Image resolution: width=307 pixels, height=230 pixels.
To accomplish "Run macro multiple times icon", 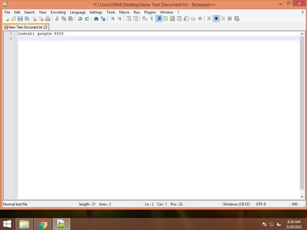I will click(x=230, y=19).
